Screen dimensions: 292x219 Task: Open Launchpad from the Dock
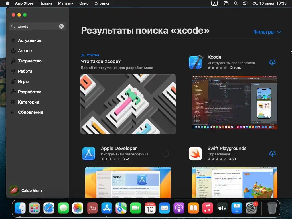pos(34,208)
